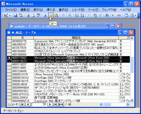
Task: Click the Undo icon
Action: pyautogui.click(x=63, y=15)
